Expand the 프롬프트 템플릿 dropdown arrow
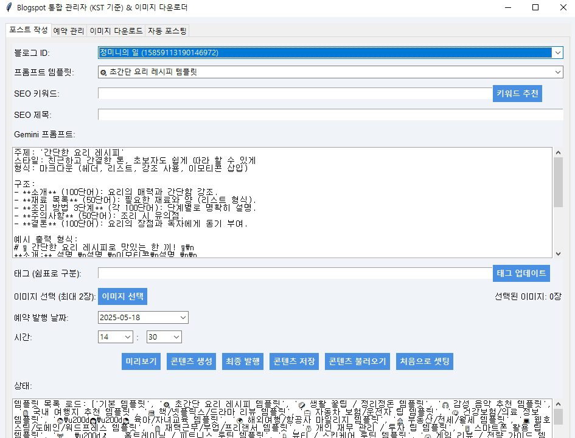Viewport: 575px width, 438px height. click(x=558, y=72)
